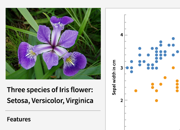
Task: Click the yellow-veined lower right iris petal
Action: click(x=74, y=64)
